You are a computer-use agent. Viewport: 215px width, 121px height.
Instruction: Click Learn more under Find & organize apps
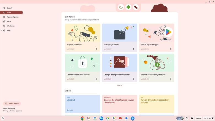point(145,49)
